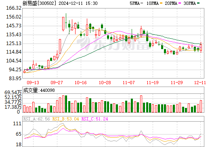Viewport: 210px width, 147px height.
Task: Click the 10-28 date label
Action: pyautogui.click(x=105, y=83)
